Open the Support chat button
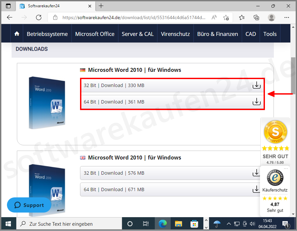 pos(29,205)
